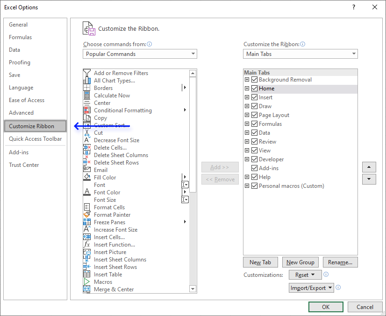Click the Delete Sheet Columns icon
Image resolution: width=386 pixels, height=316 pixels.
tap(86, 155)
